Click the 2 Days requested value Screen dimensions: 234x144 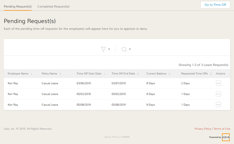185,83
